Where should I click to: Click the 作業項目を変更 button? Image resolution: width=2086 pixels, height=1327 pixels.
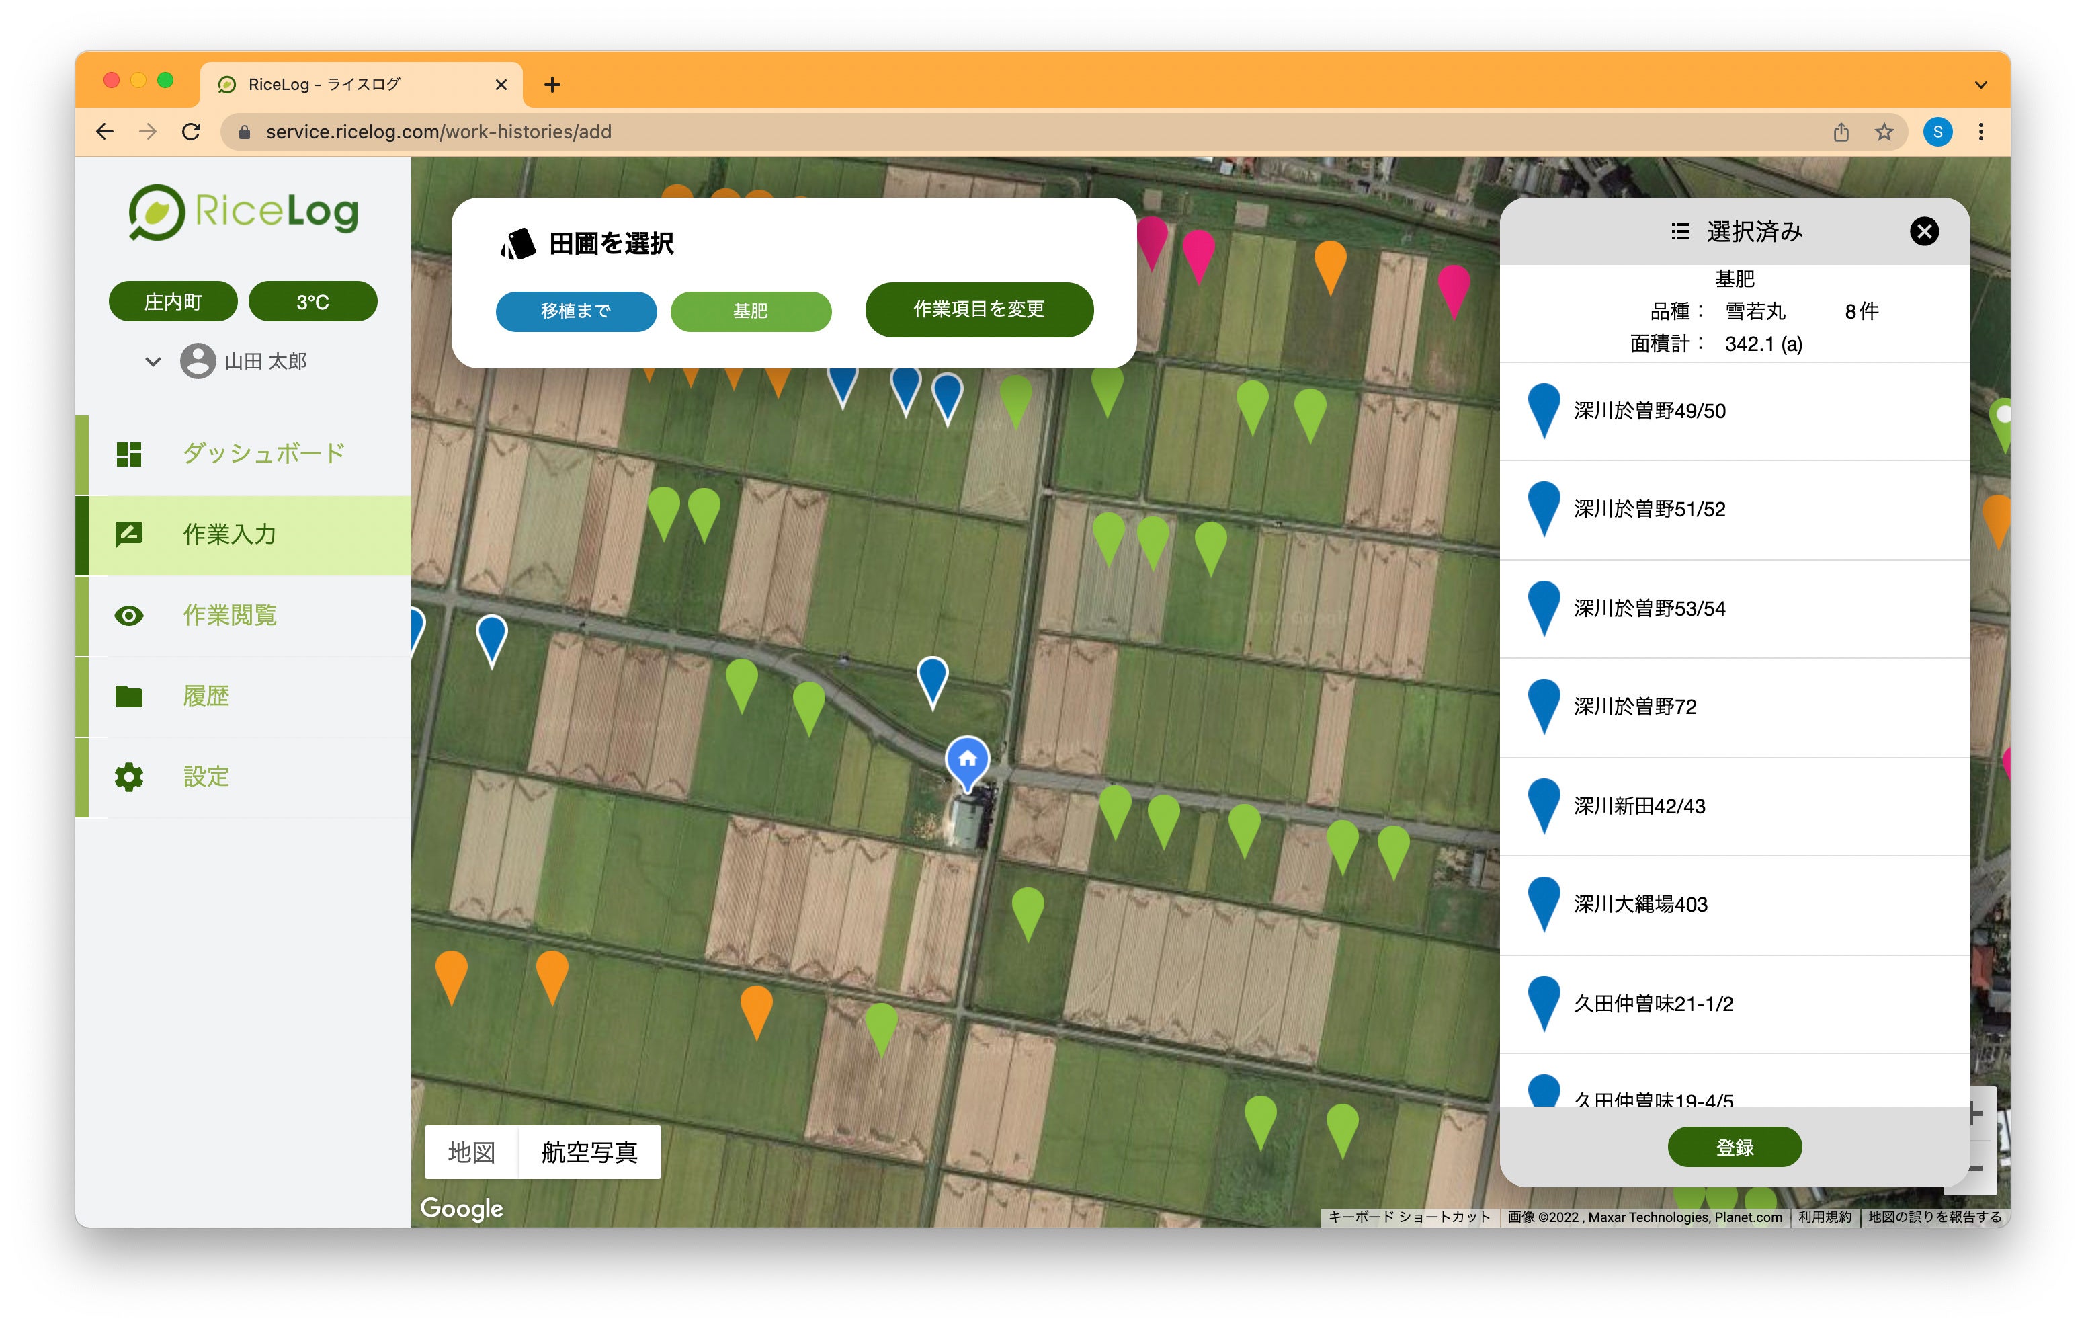point(979,309)
